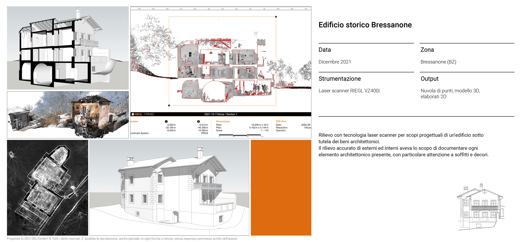The width and height of the screenshot is (522, 242).
Task: Click marker 1 at the section frame's lower-left corner
Action: 169,106
